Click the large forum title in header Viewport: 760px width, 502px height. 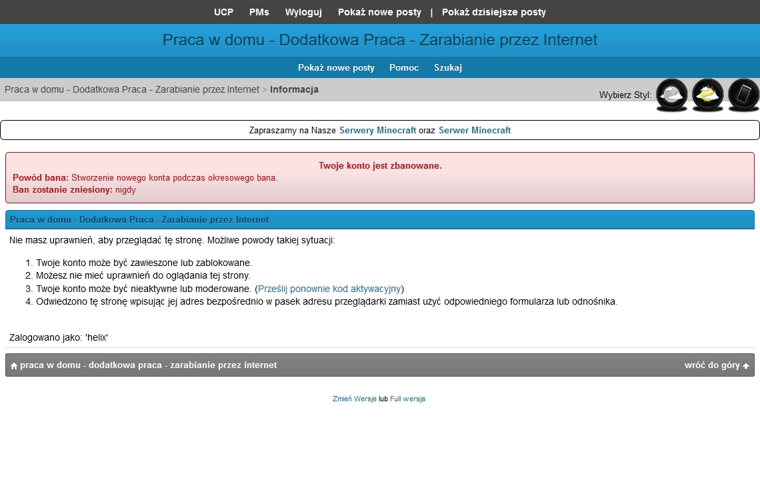tap(380, 40)
